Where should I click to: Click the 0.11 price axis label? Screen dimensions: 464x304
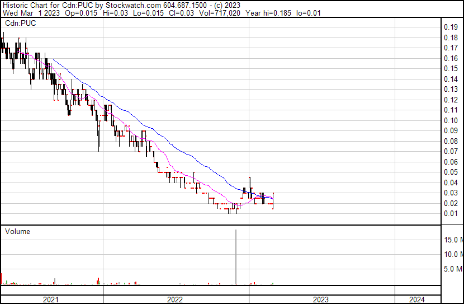tap(451, 110)
